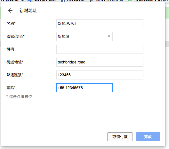Go back using the left arrow icon
Image resolution: width=169 pixels, height=149 pixels.
click(10, 11)
